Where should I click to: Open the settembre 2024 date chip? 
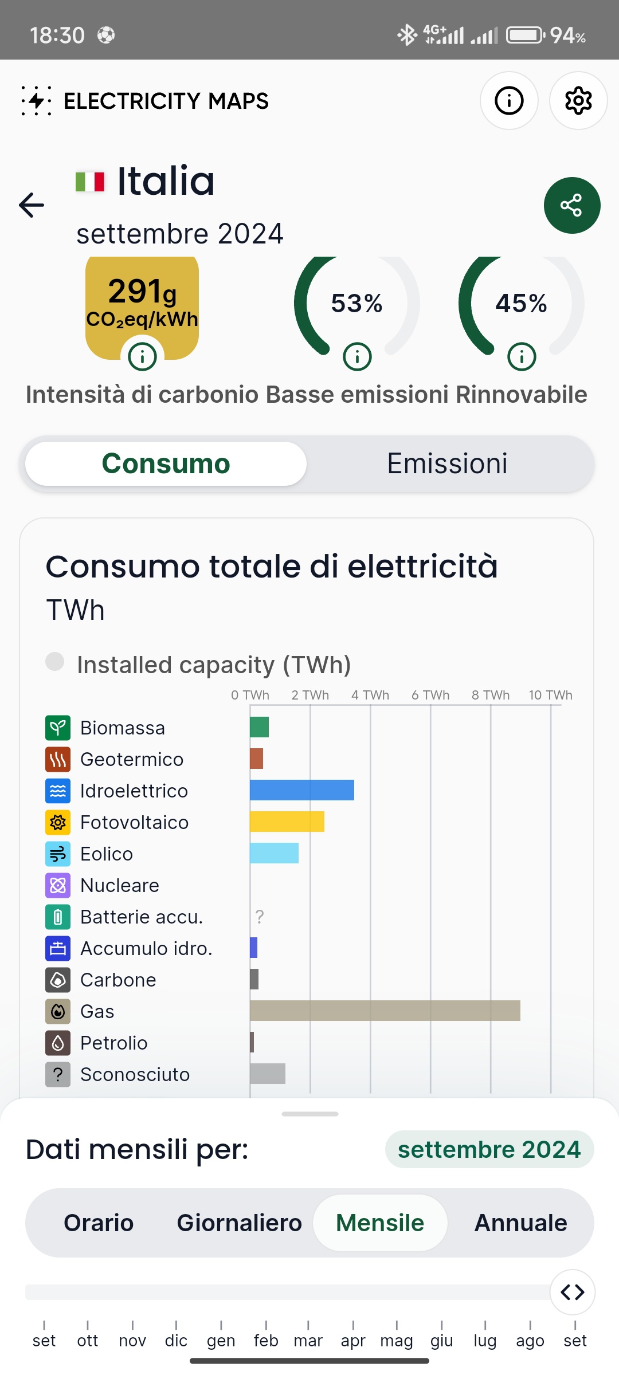point(489,1149)
